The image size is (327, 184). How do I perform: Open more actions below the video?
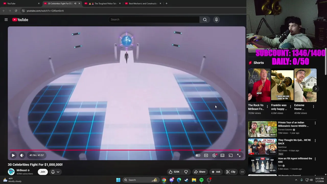tap(242, 172)
